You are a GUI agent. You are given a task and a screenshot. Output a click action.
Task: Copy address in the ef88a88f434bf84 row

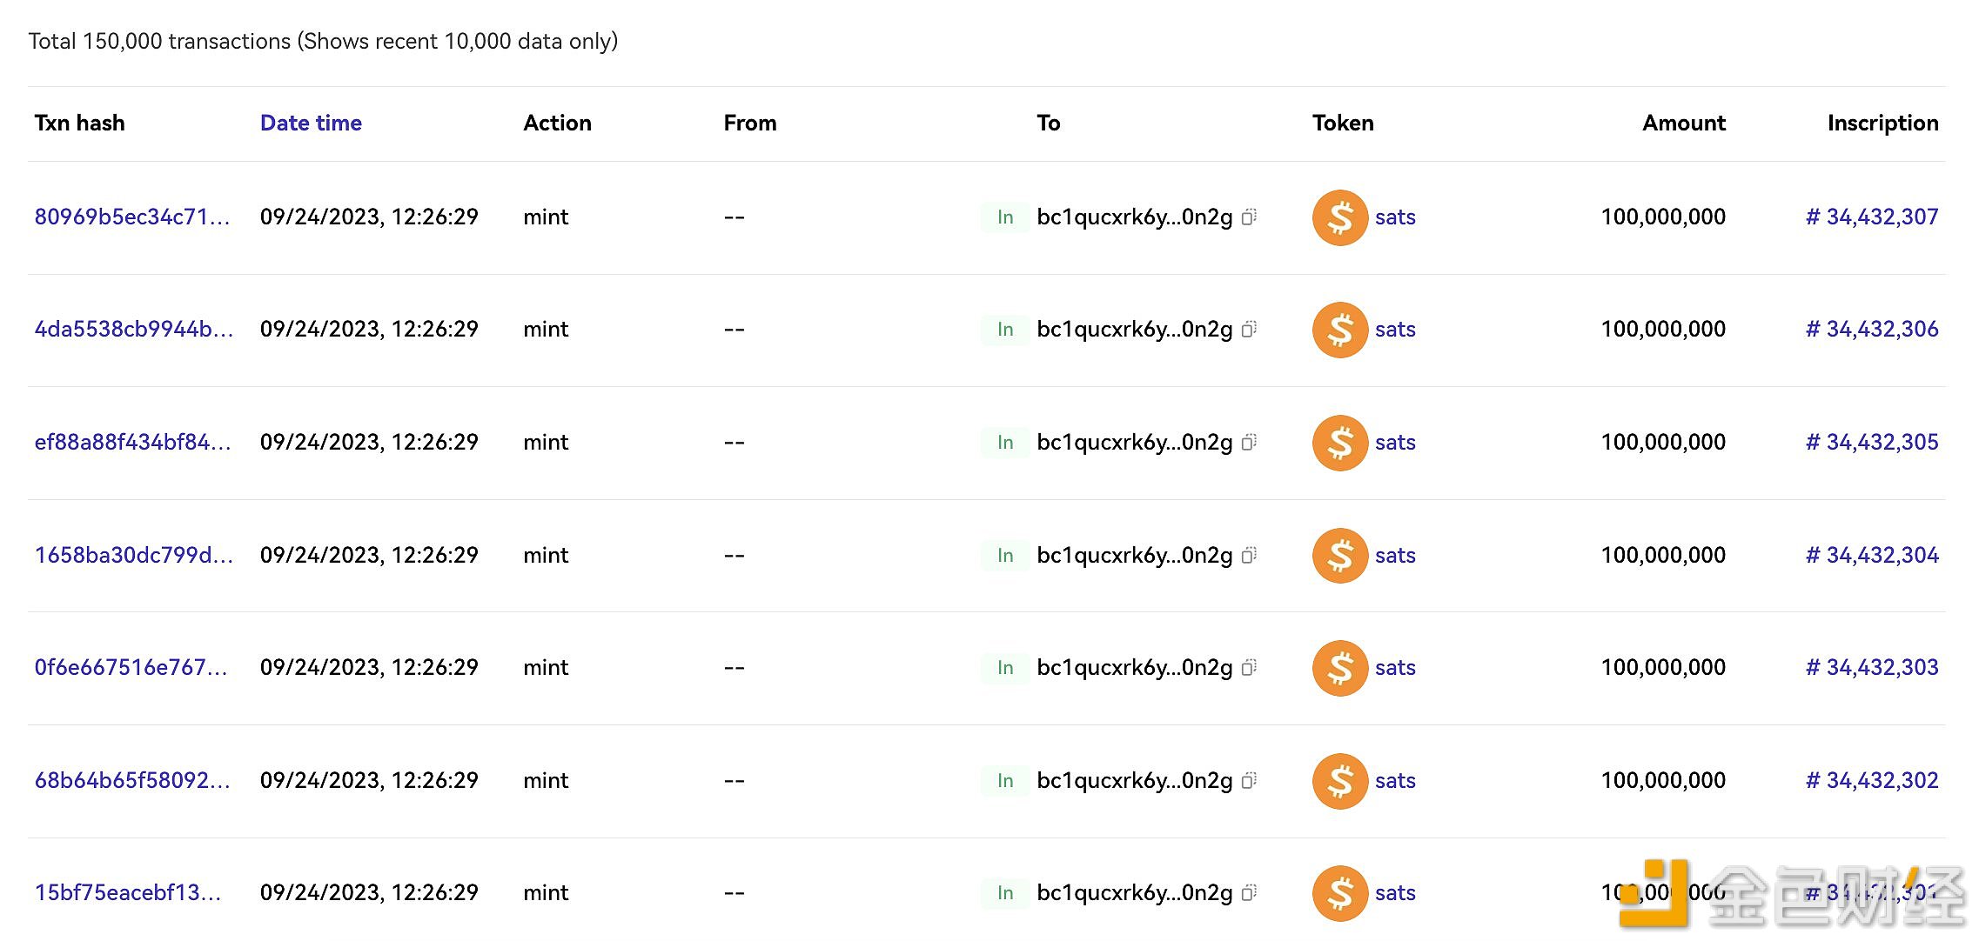1250,443
